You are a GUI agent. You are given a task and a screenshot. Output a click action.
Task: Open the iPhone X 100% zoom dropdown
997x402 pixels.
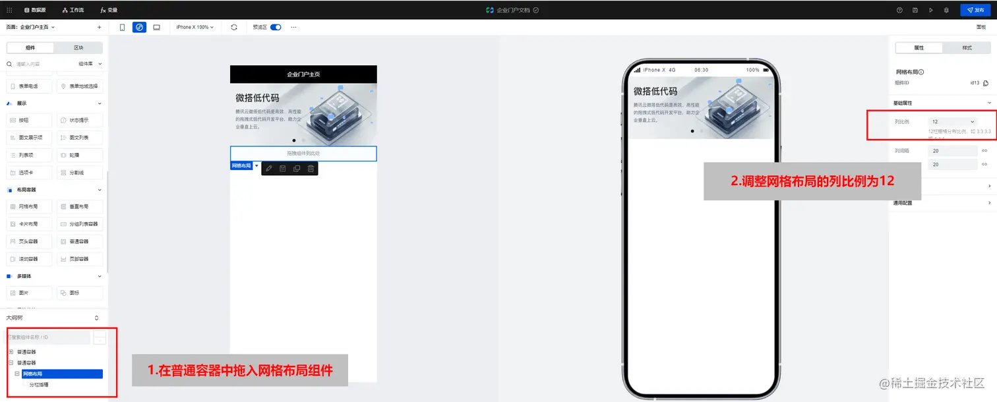(195, 27)
